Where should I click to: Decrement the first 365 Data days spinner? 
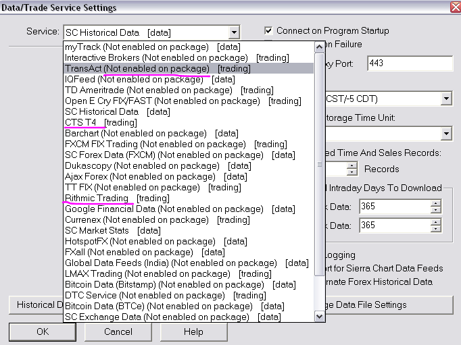tap(436, 210)
